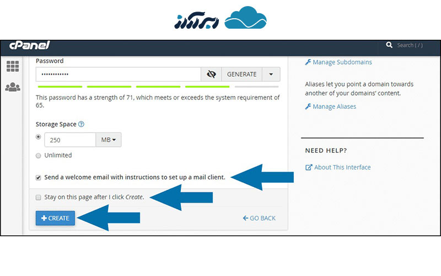Select the 250 MB storage radio button
This screenshot has height=276, width=441.
pyautogui.click(x=38, y=136)
